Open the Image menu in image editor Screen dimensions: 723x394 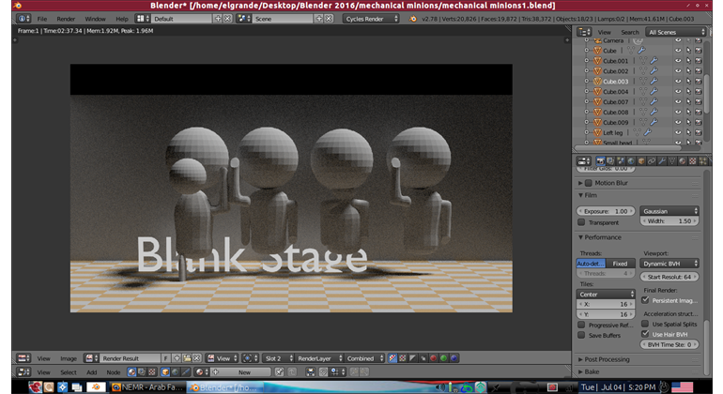pyautogui.click(x=69, y=358)
